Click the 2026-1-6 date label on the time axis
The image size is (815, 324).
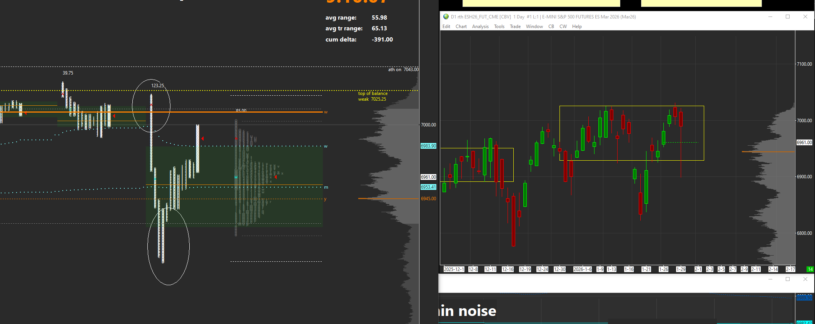[583, 269]
